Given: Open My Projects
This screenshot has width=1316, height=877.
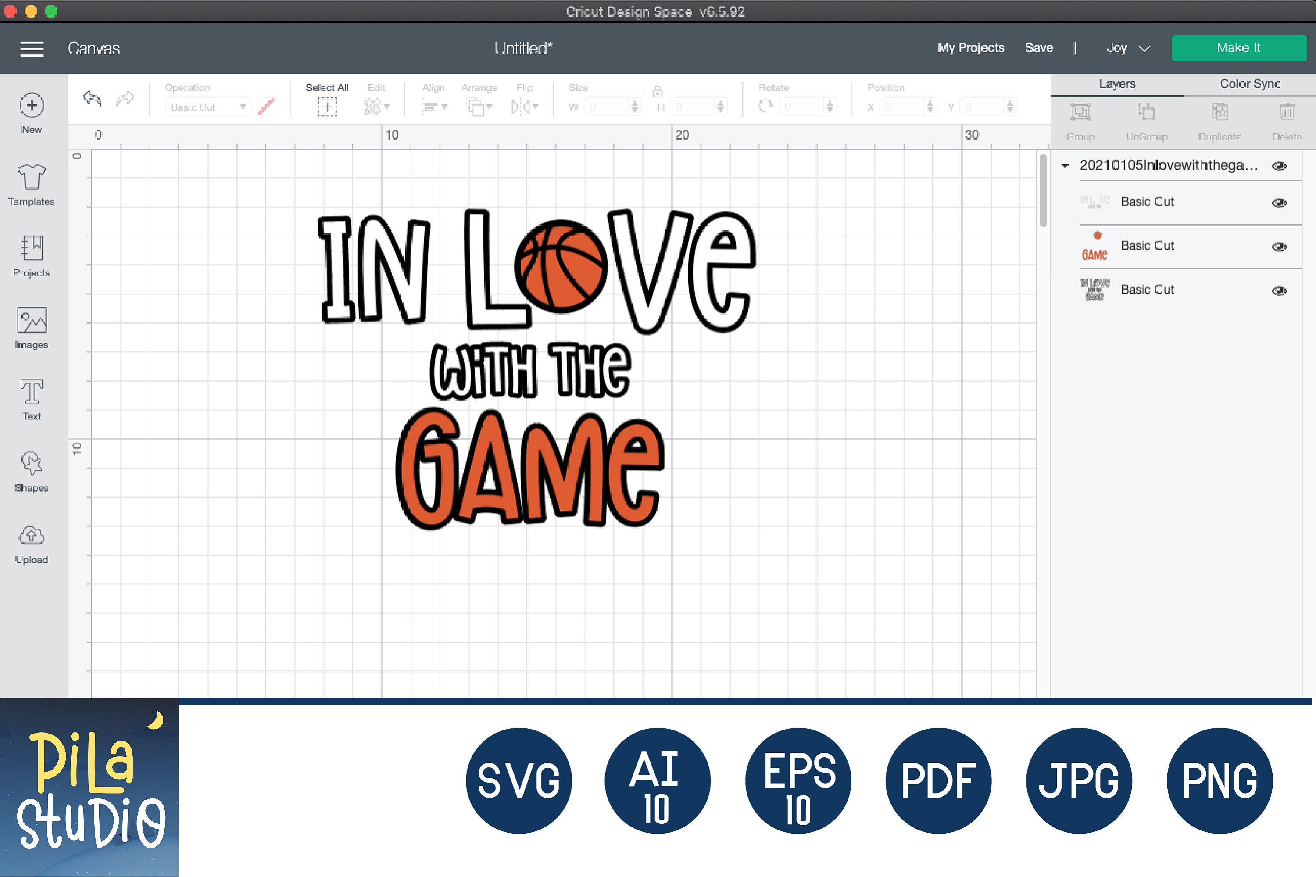Looking at the screenshot, I should pos(970,48).
